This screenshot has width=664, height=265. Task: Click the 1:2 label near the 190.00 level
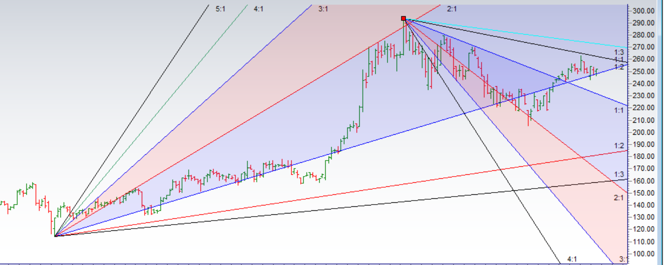tap(619, 146)
